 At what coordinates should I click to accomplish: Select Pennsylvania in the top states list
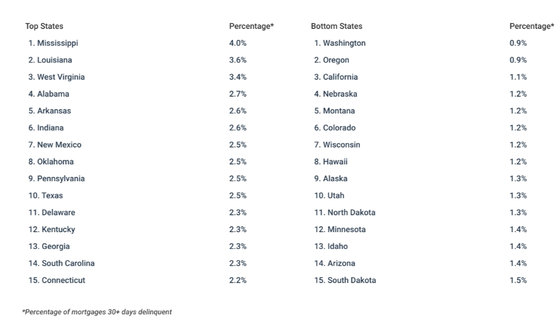(x=56, y=178)
